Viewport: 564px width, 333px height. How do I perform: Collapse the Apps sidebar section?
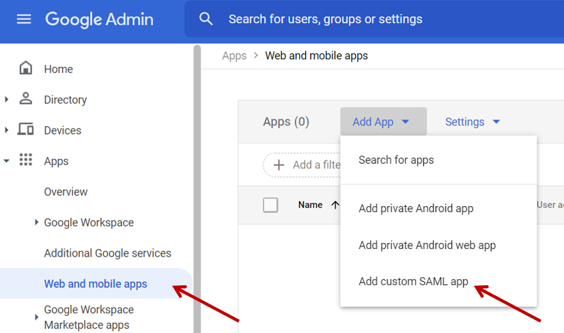(x=7, y=161)
